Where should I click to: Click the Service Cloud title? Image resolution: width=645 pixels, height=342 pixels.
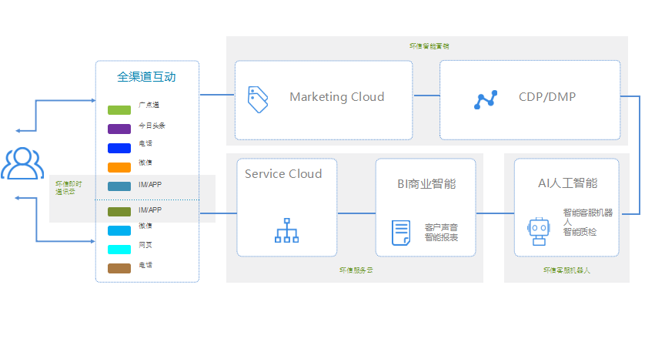(283, 174)
